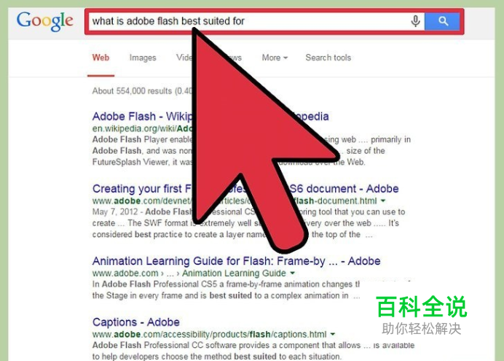The width and height of the screenshot is (504, 361).
Task: Expand arrow beside Animation Learning Guide breadcrumb
Action: click(x=293, y=273)
